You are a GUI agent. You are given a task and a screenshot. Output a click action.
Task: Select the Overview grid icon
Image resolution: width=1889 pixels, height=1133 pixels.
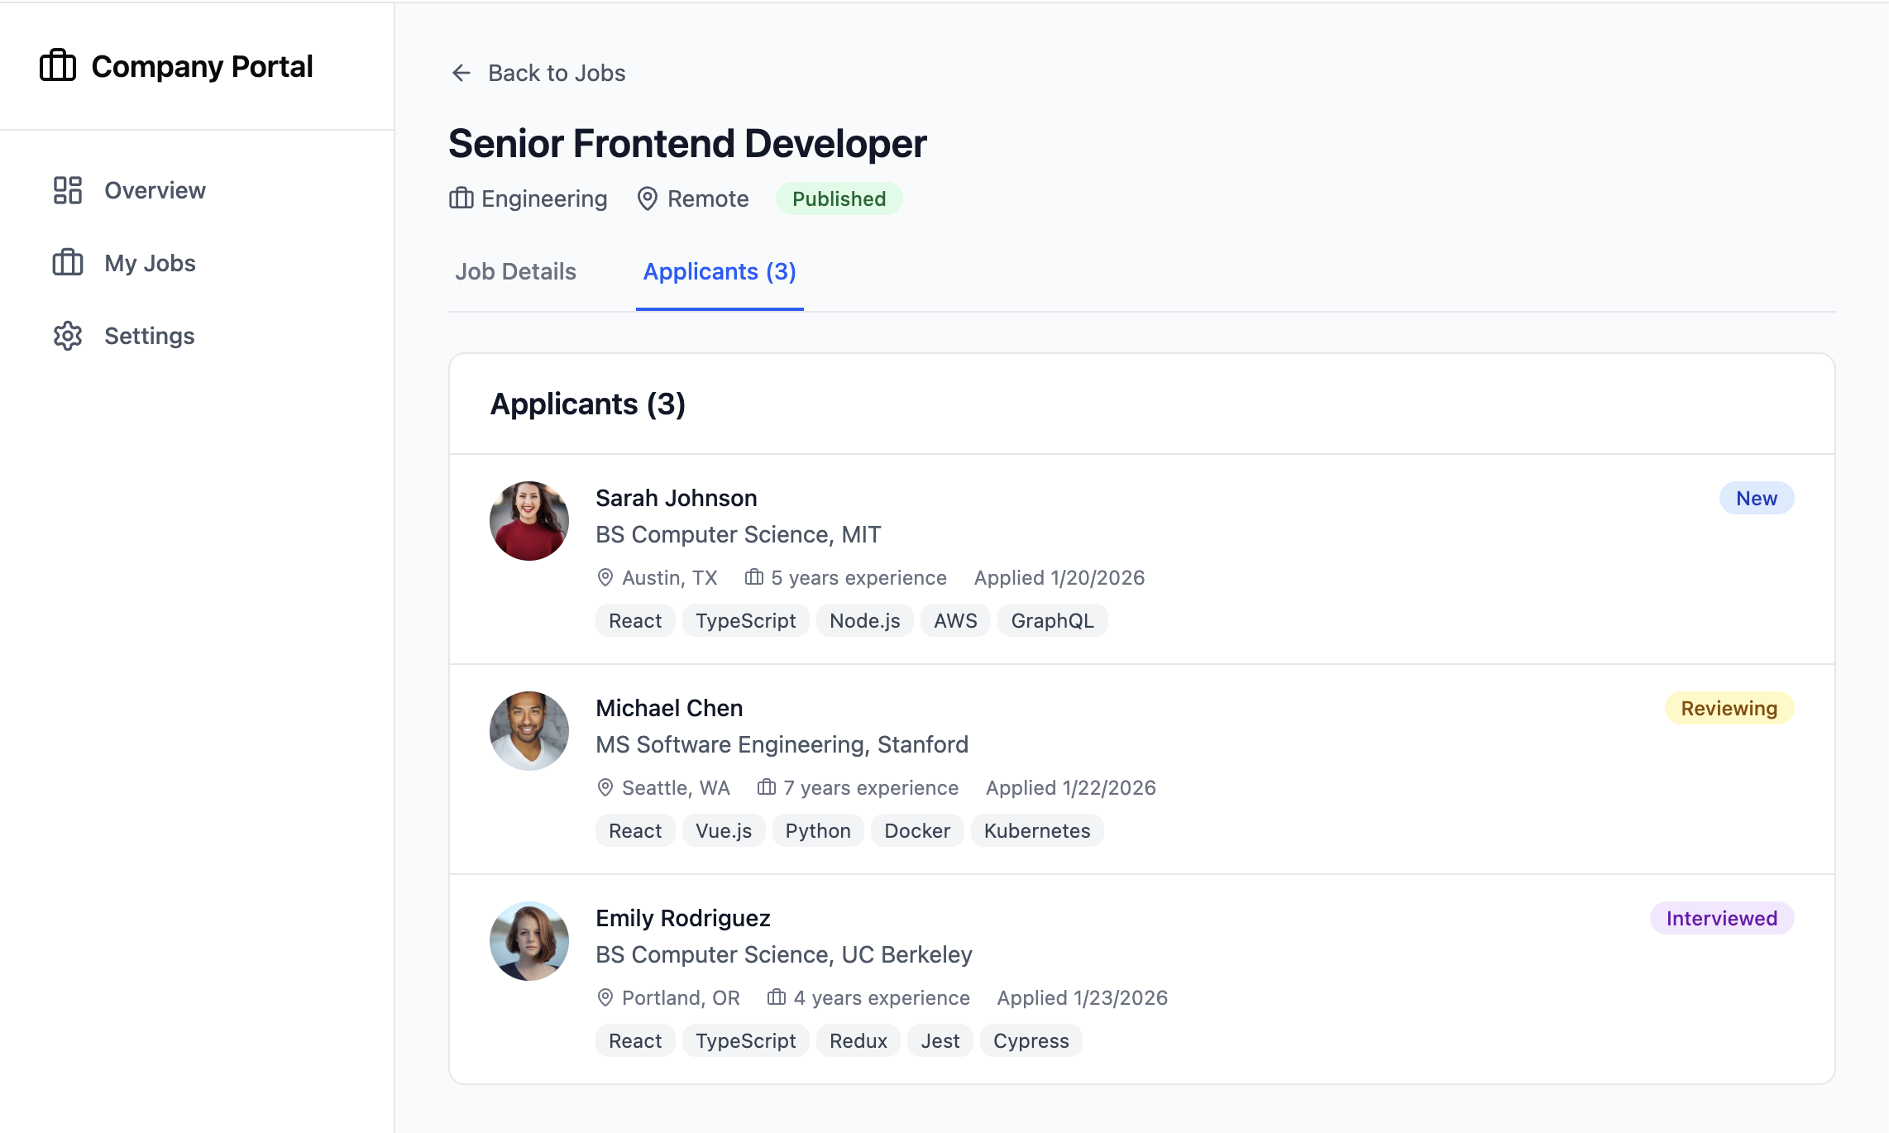tap(67, 190)
